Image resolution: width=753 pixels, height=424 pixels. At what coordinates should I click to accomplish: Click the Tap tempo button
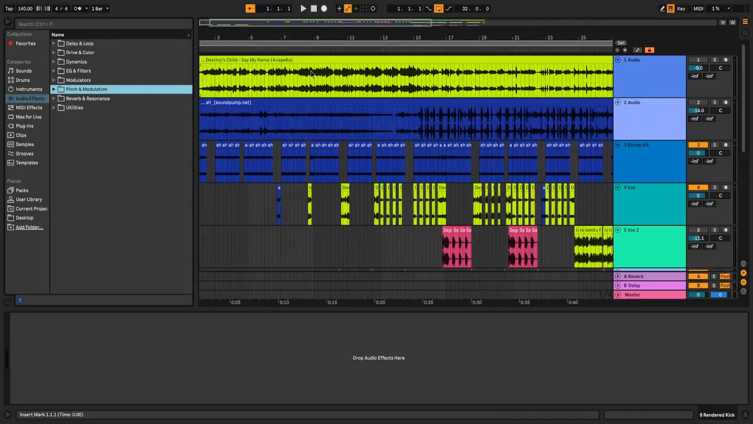coord(9,9)
